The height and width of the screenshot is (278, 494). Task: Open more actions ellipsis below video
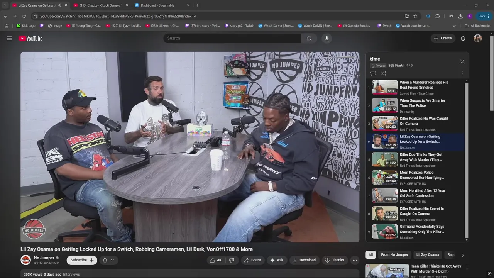click(355, 260)
